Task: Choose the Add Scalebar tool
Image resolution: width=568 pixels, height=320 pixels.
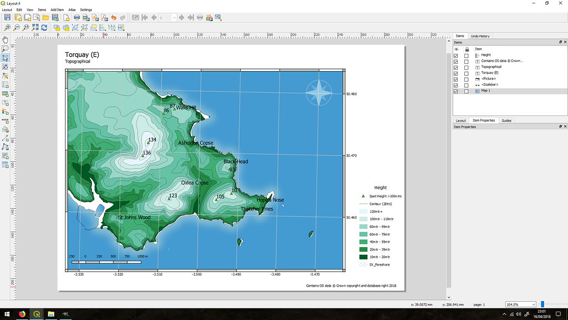Action: click(5, 120)
